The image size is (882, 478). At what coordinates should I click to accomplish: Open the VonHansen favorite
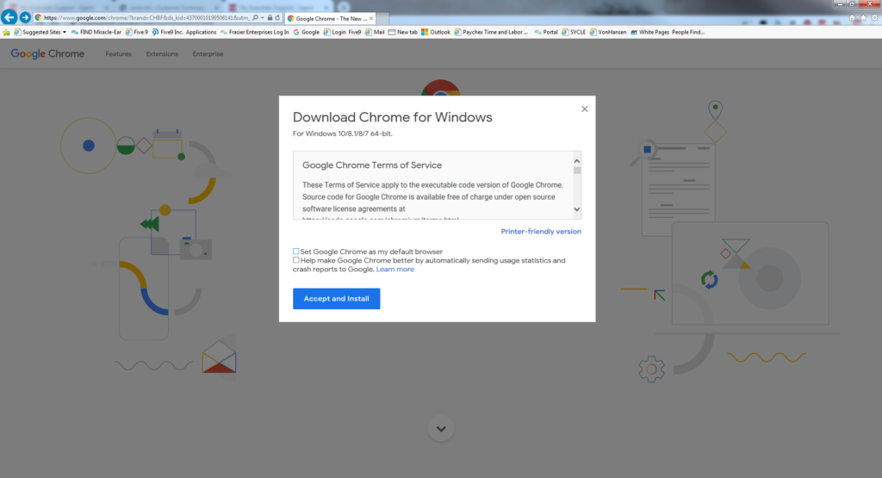point(608,32)
